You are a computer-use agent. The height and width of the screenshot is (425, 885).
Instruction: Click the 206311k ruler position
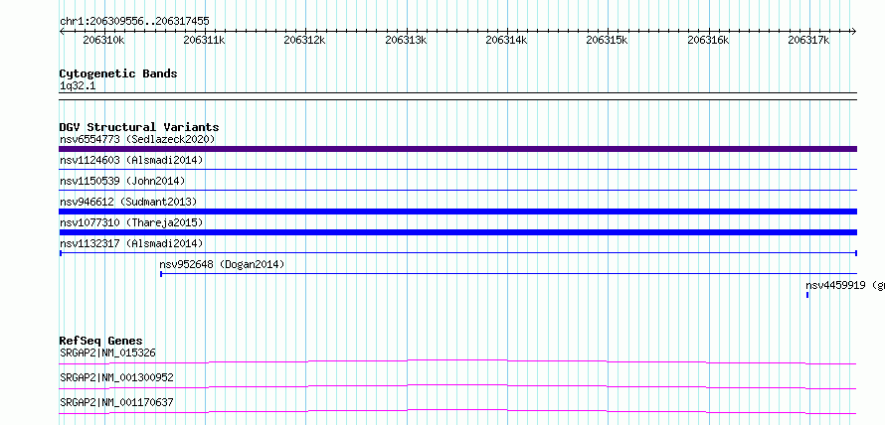pyautogui.click(x=204, y=40)
